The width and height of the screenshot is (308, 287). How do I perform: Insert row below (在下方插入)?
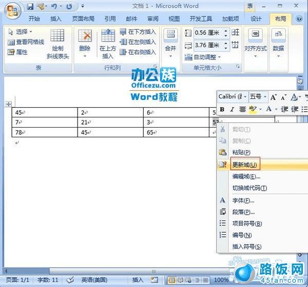pyautogui.click(x=138, y=32)
